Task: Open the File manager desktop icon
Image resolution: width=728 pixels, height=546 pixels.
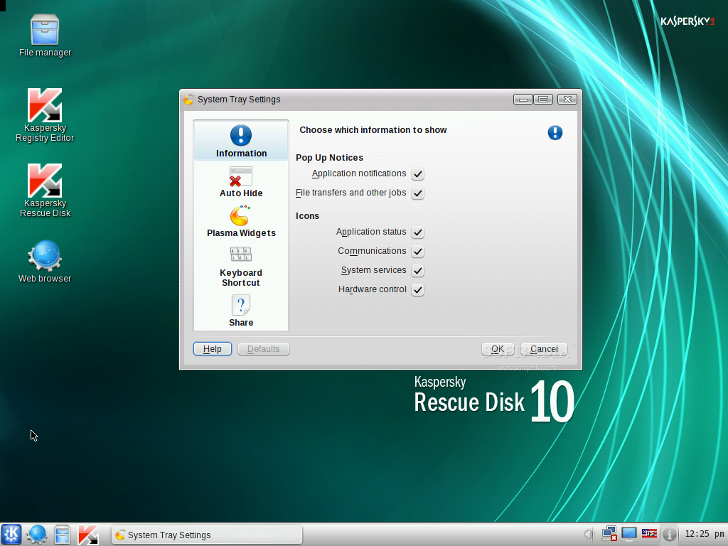Action: point(45,36)
